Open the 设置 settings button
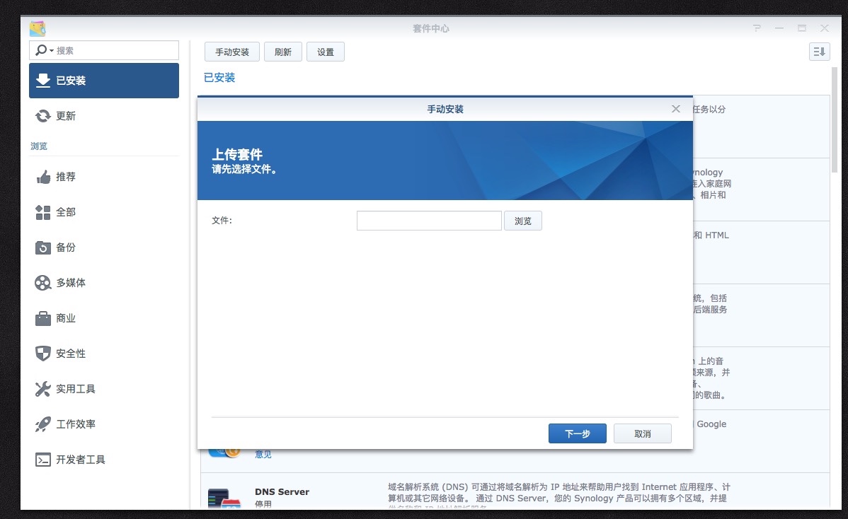This screenshot has width=848, height=519. (326, 52)
